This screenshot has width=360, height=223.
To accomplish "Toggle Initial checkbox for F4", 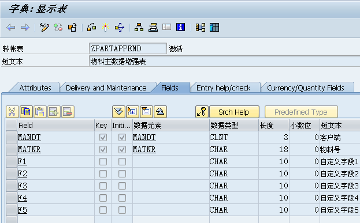I will (122, 198).
